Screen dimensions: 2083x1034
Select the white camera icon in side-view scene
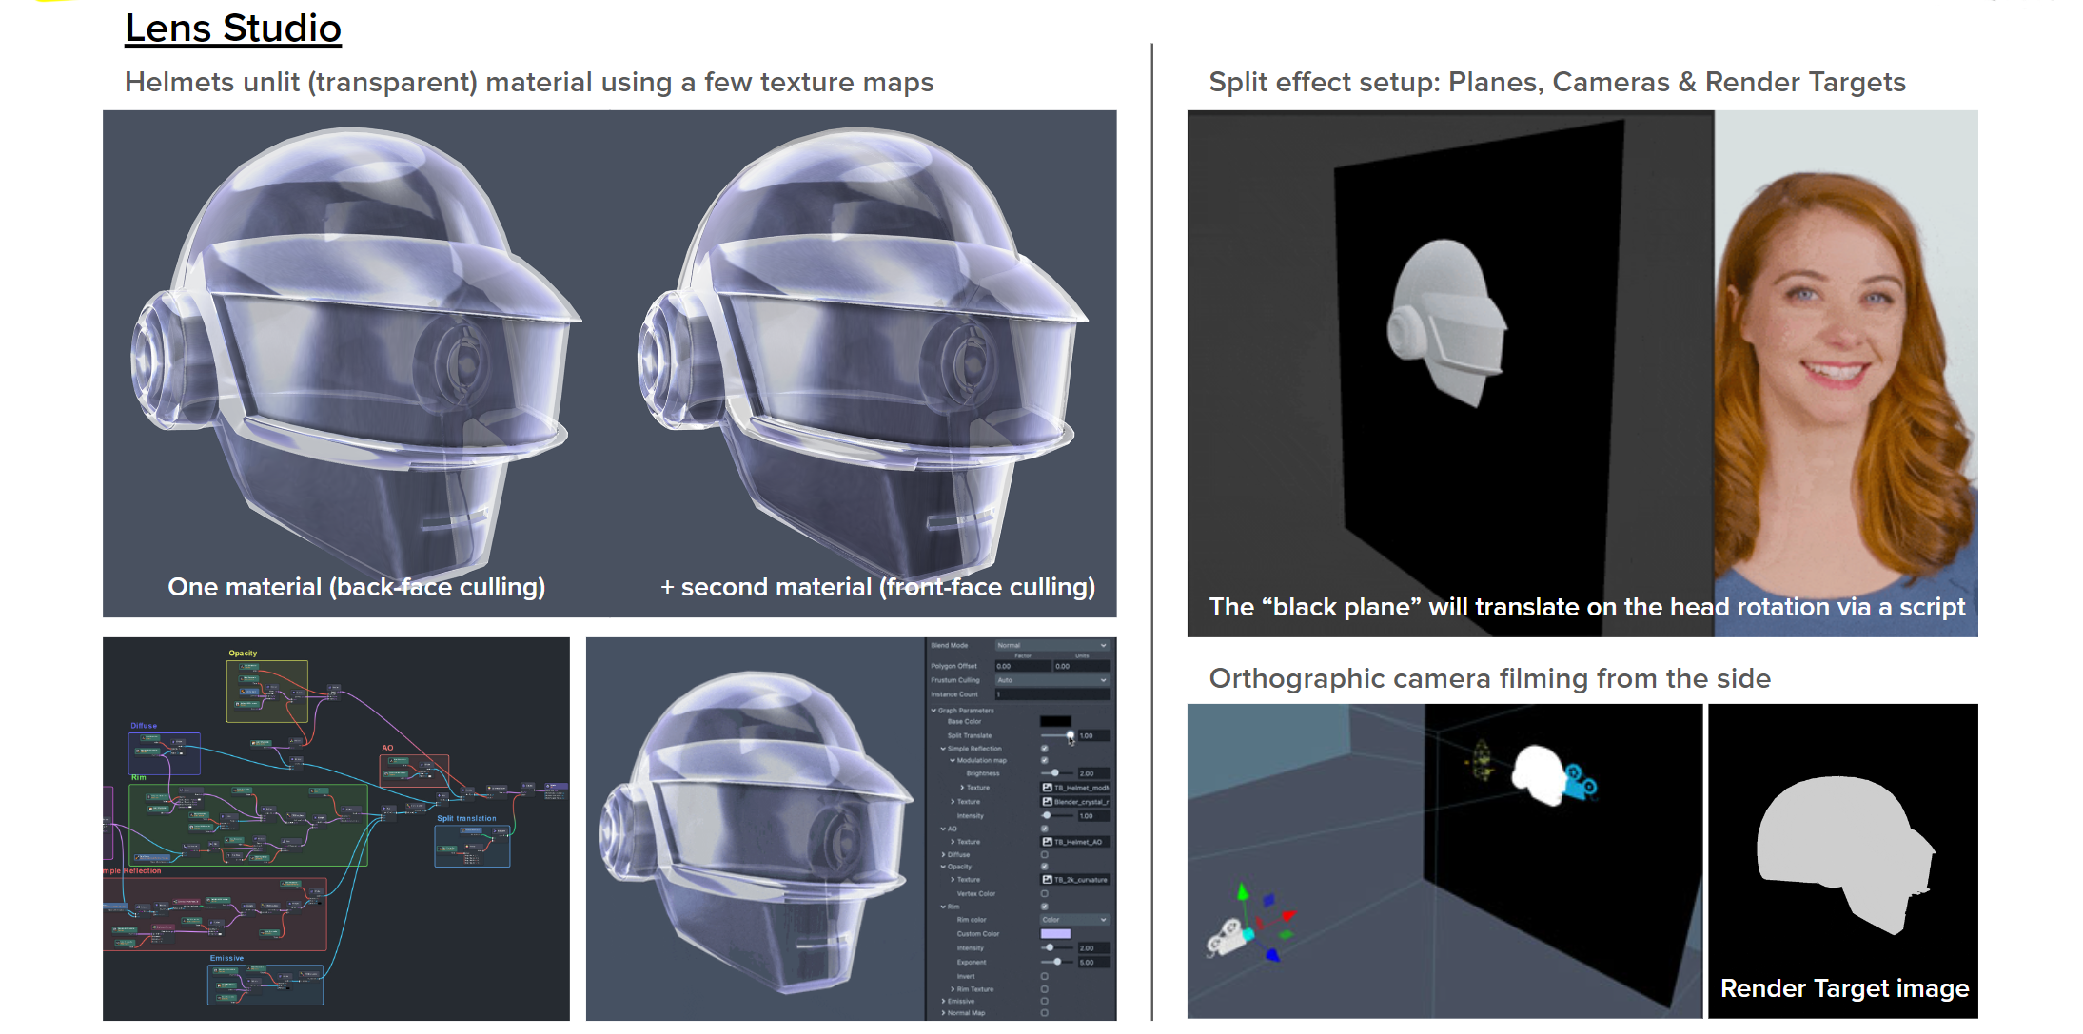[x=1228, y=937]
